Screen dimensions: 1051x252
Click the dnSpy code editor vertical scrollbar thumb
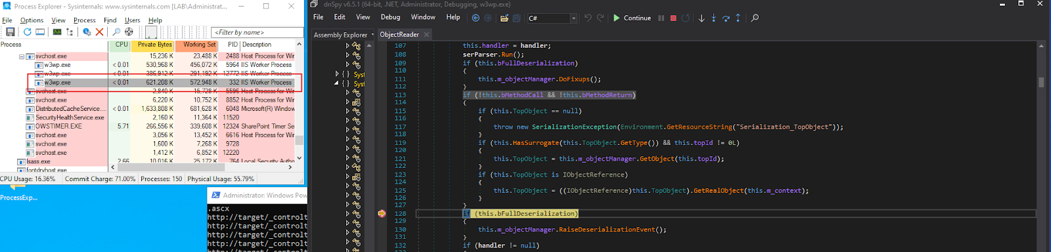click(1041, 82)
